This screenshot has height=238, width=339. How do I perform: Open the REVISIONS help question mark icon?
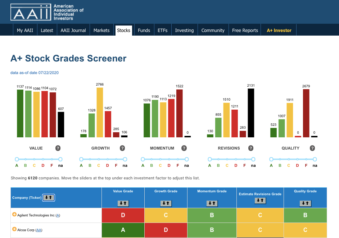click(x=251, y=148)
